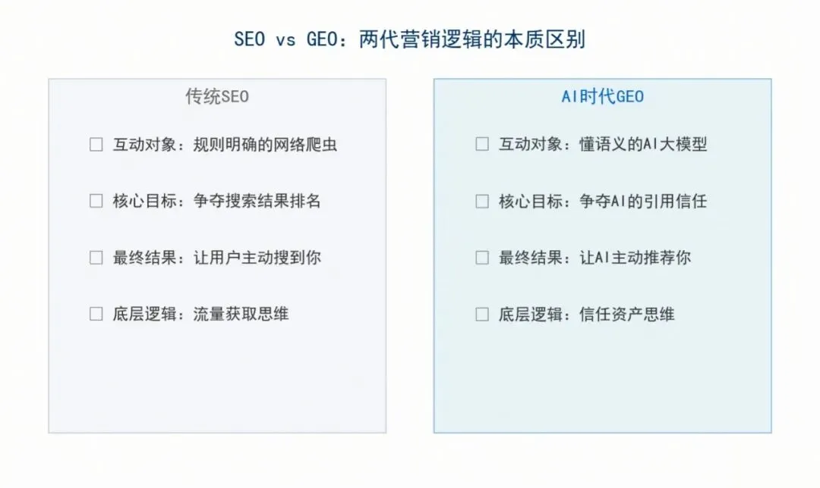Toggle the checkbox next to 最终结果：让用户主动搜到你
Image resolution: width=820 pixels, height=488 pixels.
point(96,258)
